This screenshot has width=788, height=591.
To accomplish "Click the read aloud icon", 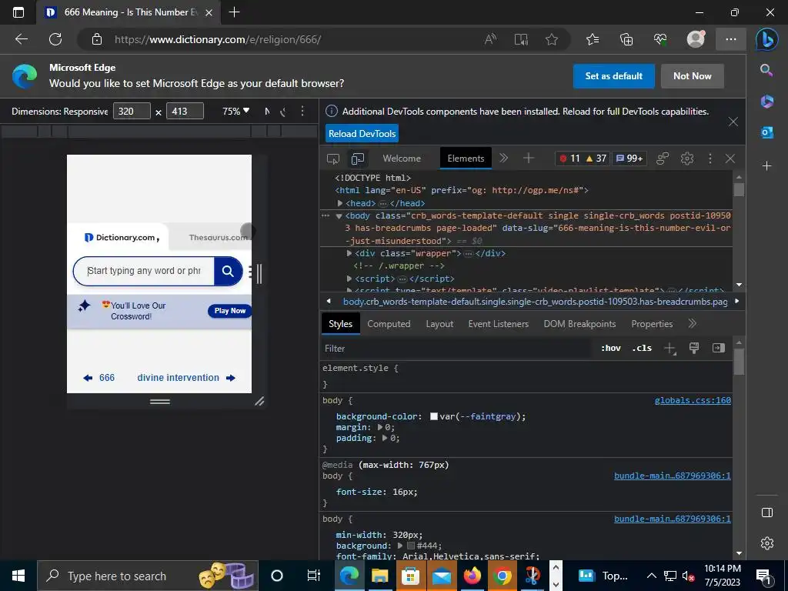I will (490, 39).
